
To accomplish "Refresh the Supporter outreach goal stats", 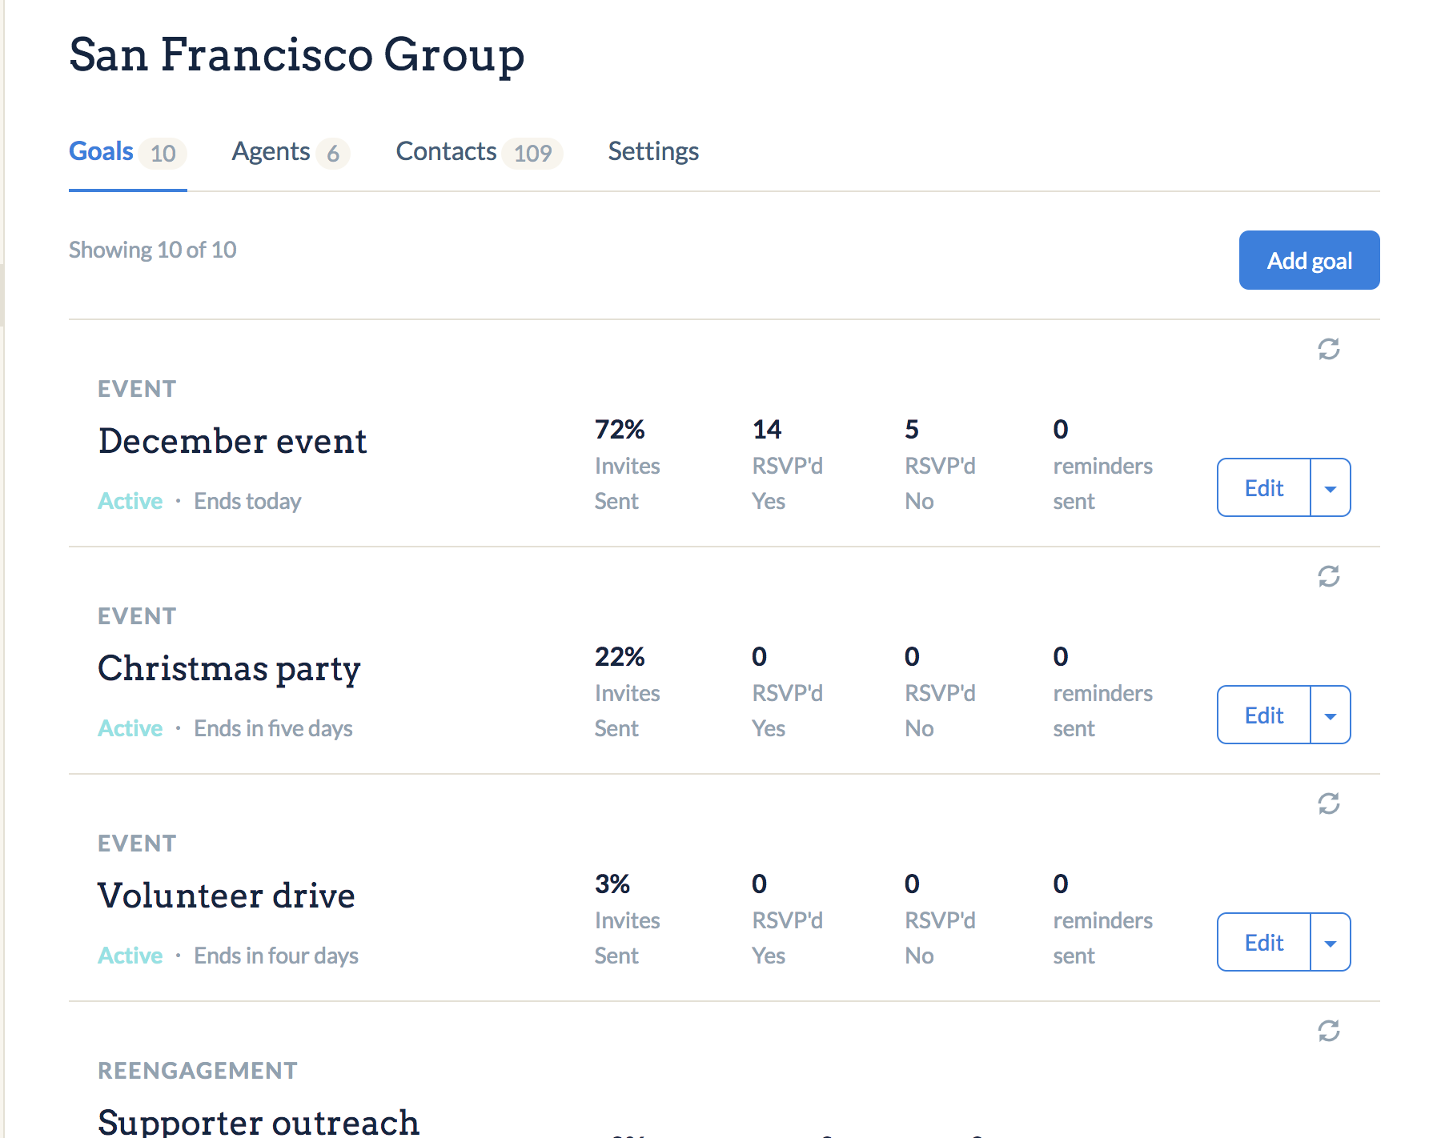I will [x=1329, y=1031].
